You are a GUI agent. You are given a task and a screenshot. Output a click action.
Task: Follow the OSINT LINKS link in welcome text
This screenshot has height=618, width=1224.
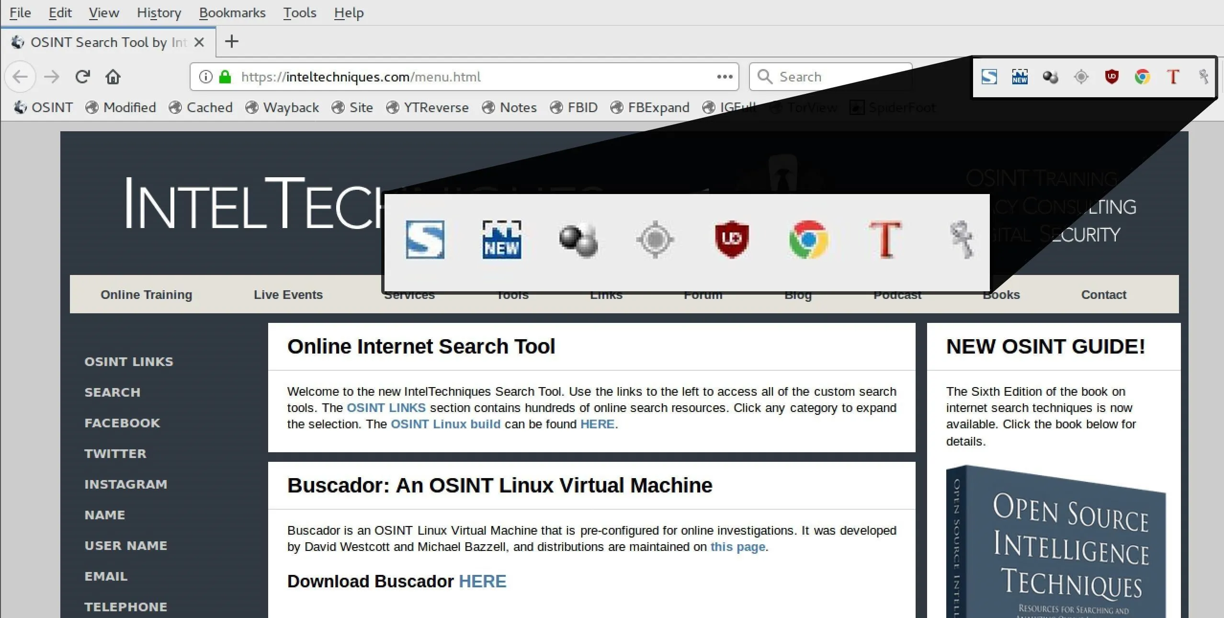pyautogui.click(x=386, y=408)
